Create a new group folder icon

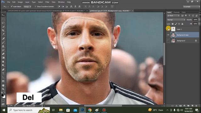(x=188, y=106)
